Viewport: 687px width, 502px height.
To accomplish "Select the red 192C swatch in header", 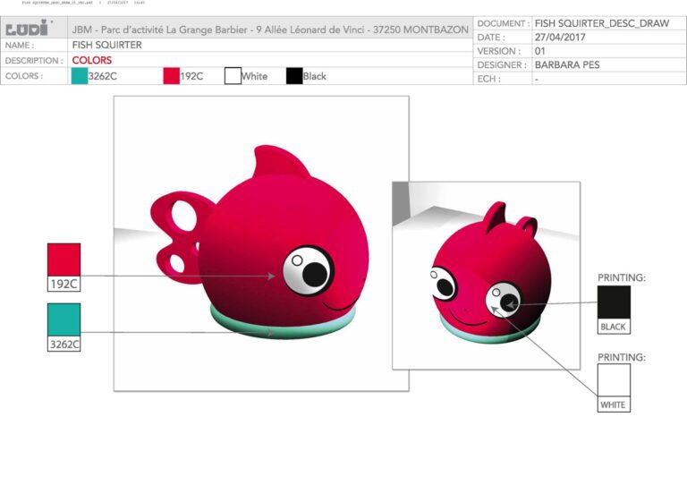I will [x=172, y=76].
